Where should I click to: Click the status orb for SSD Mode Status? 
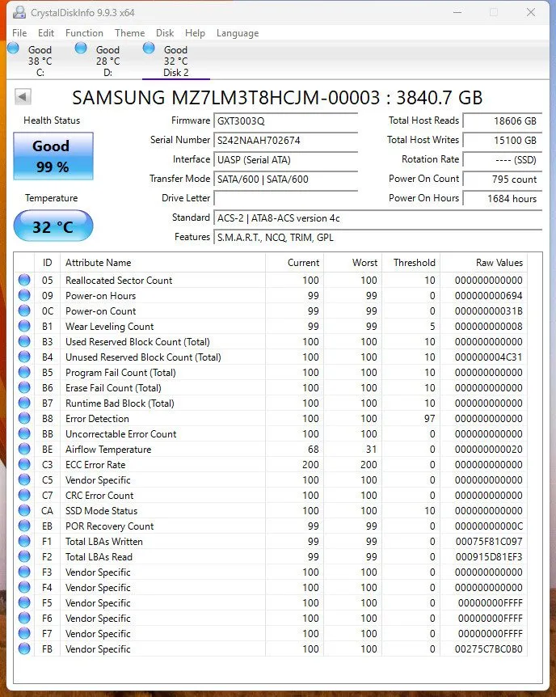[24, 510]
